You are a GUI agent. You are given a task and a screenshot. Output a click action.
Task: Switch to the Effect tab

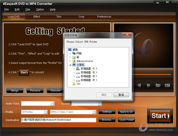pyautogui.click(x=37, y=17)
